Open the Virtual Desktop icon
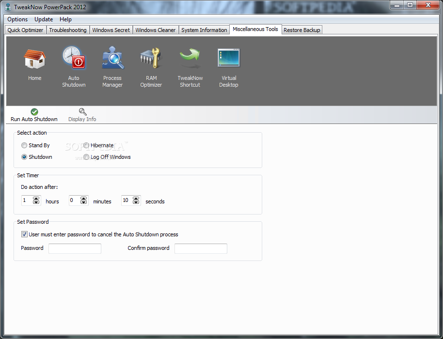The image size is (443, 339). point(229,58)
